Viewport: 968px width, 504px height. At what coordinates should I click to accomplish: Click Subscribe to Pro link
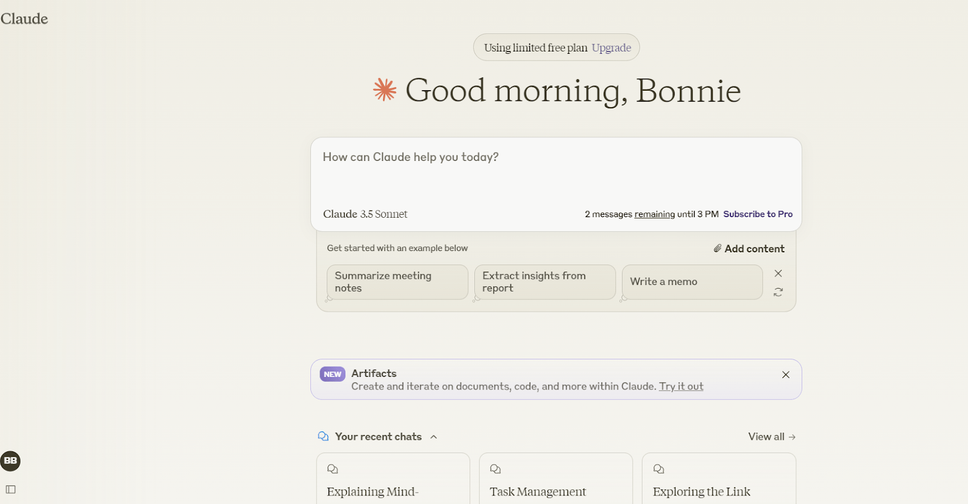click(x=757, y=214)
